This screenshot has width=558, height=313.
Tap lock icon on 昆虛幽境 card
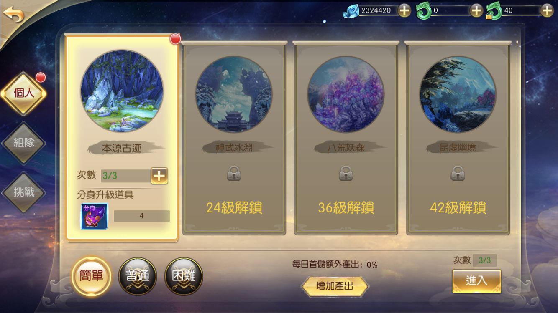click(458, 173)
